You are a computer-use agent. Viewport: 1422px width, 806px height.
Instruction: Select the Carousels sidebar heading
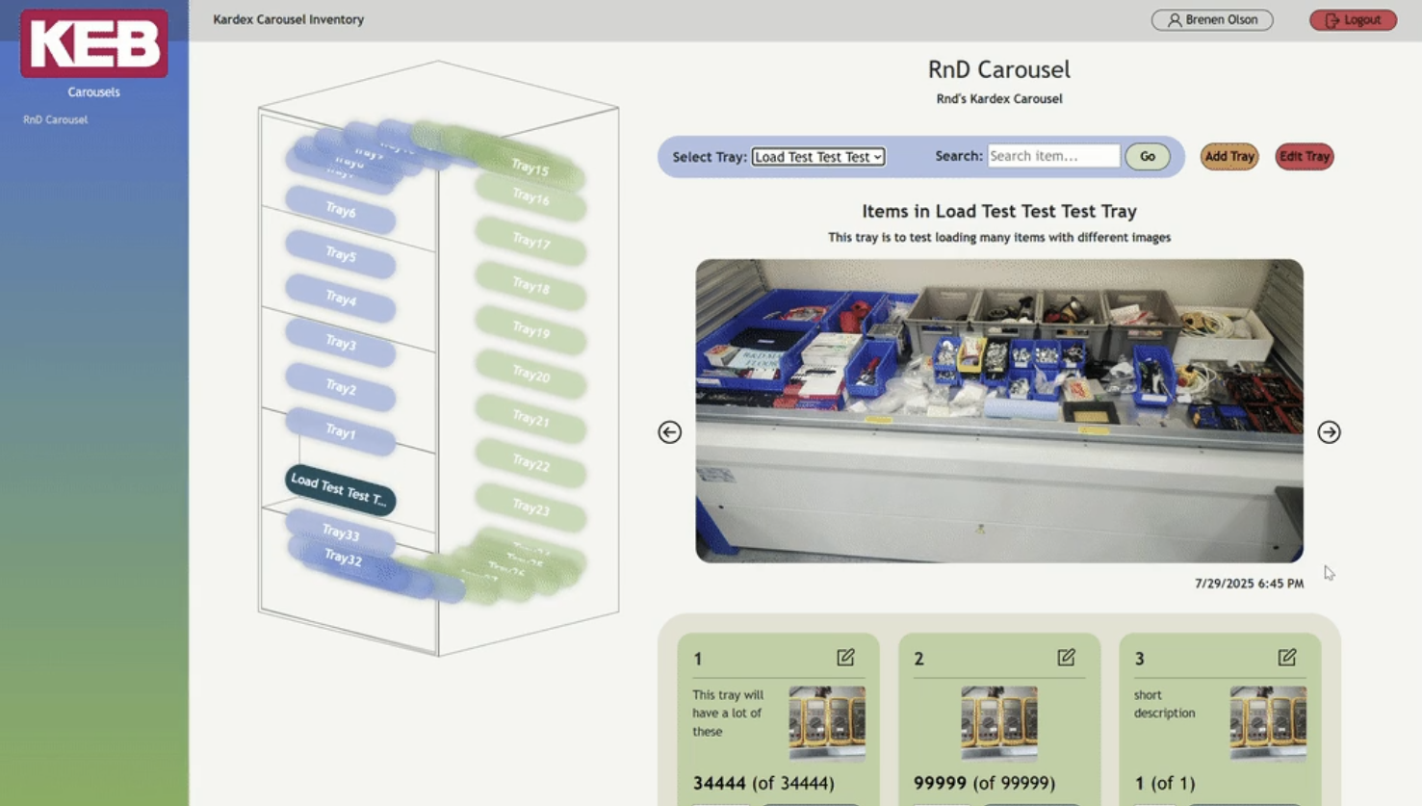pyautogui.click(x=93, y=92)
